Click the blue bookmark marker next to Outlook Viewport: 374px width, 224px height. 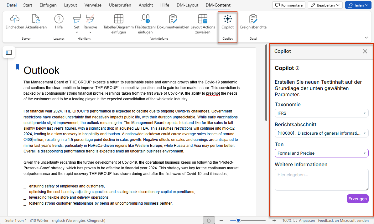tap(17, 67)
